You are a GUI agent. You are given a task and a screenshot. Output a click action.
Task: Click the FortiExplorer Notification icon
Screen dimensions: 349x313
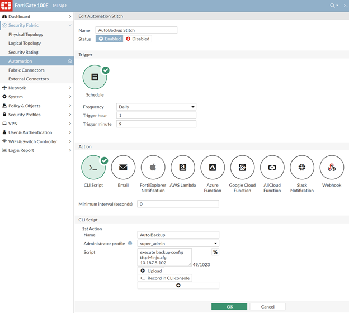coord(153,168)
